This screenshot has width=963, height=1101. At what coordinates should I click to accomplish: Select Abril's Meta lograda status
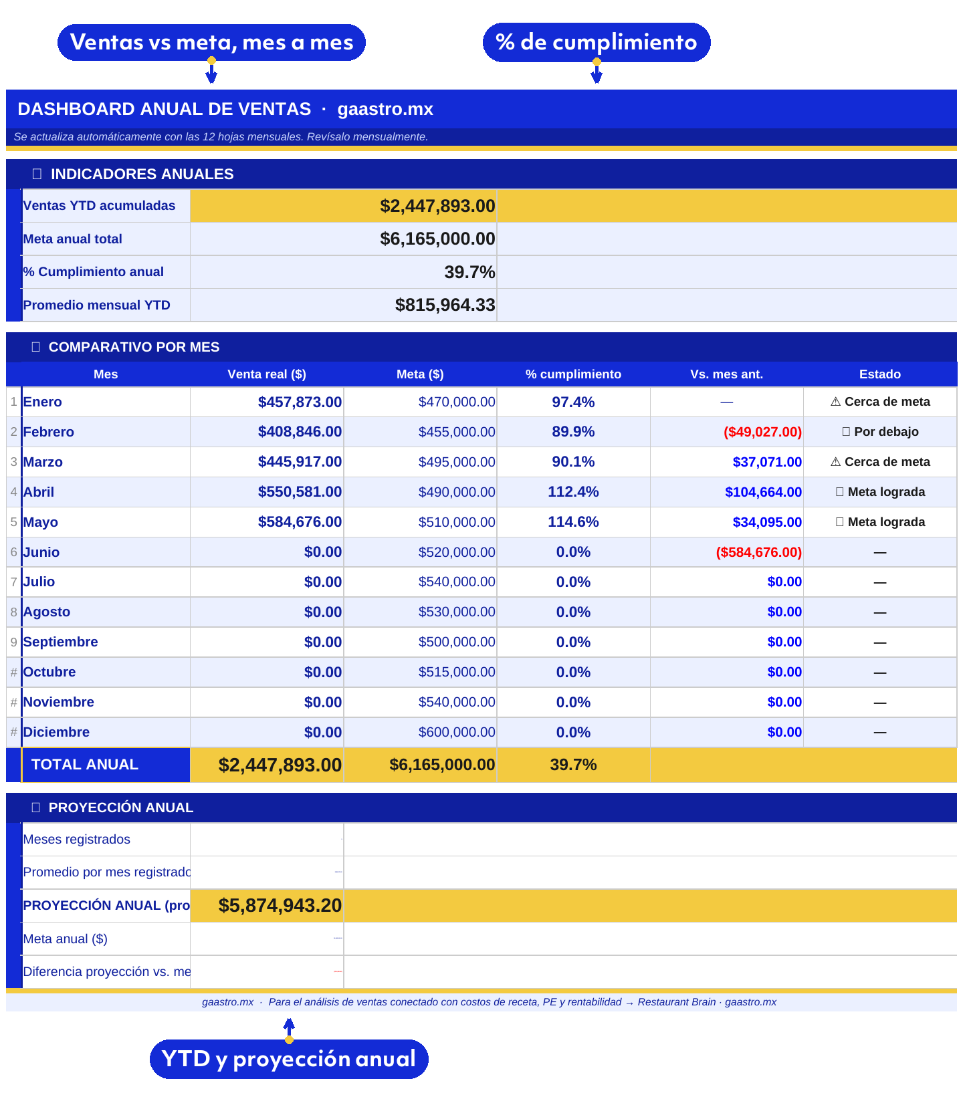click(x=880, y=492)
